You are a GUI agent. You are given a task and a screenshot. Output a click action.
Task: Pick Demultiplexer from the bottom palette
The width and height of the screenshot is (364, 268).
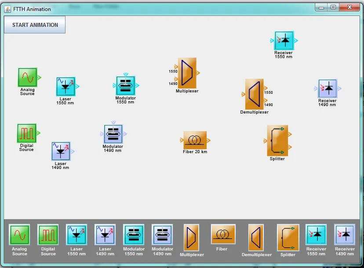coord(256,238)
